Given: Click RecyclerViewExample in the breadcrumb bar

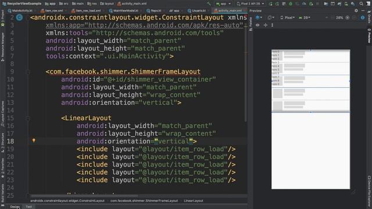Looking at the screenshot, I should point(22,3).
